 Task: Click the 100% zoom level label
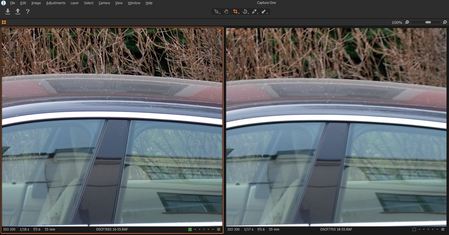[397, 22]
